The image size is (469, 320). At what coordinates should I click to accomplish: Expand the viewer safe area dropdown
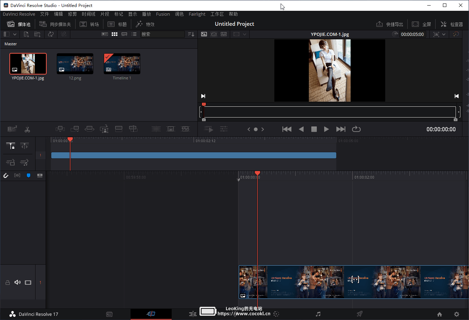point(244,34)
